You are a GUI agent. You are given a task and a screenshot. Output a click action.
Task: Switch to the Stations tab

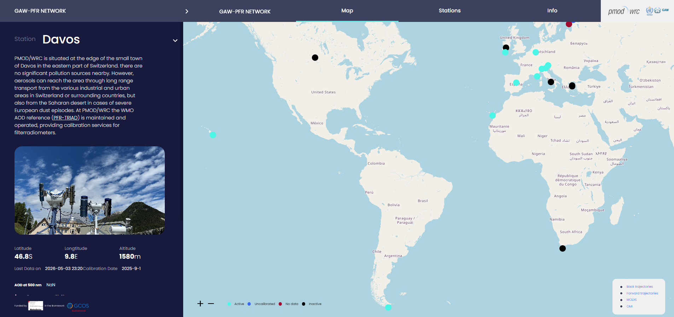click(449, 11)
